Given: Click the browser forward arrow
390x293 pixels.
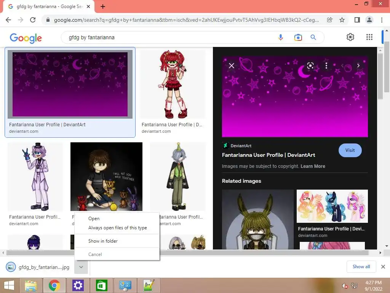Looking at the screenshot, I should coord(21,20).
